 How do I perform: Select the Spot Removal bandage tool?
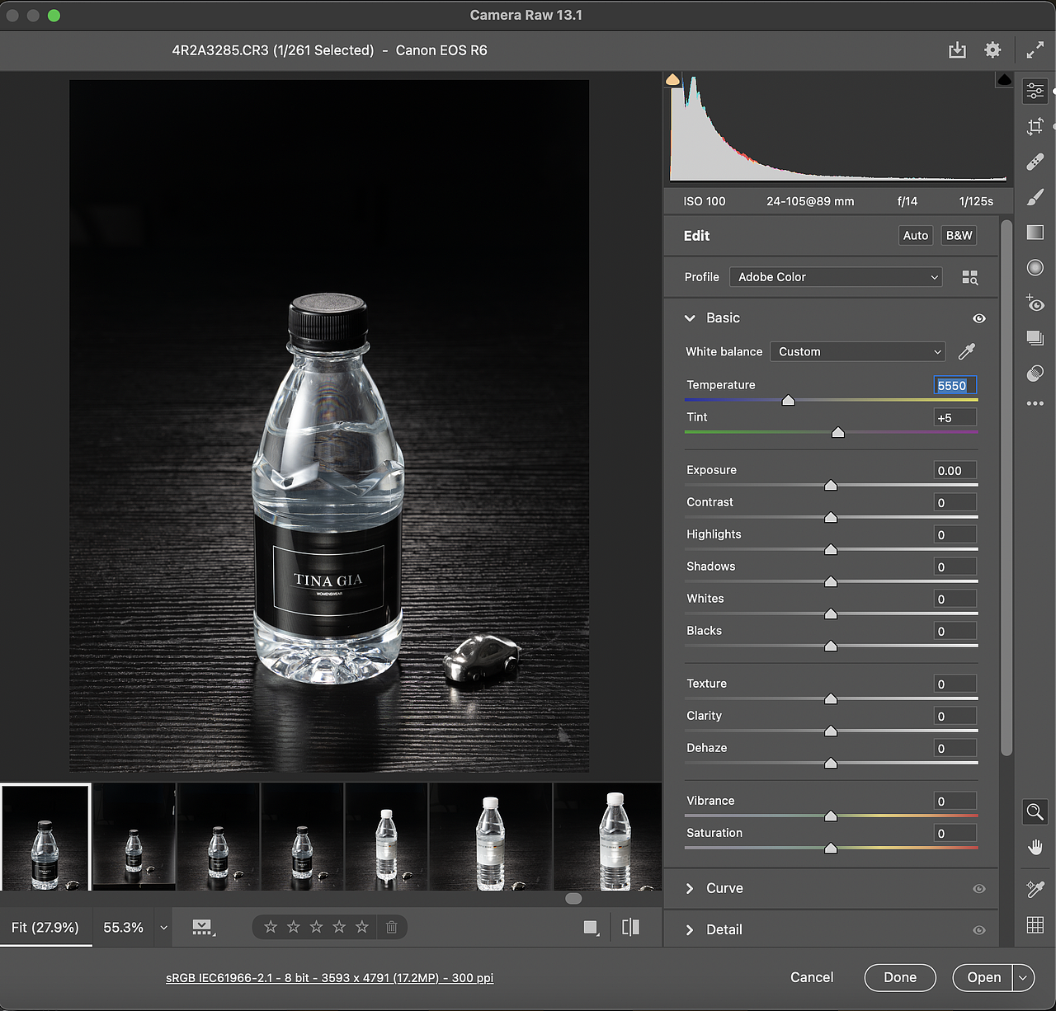(1035, 162)
